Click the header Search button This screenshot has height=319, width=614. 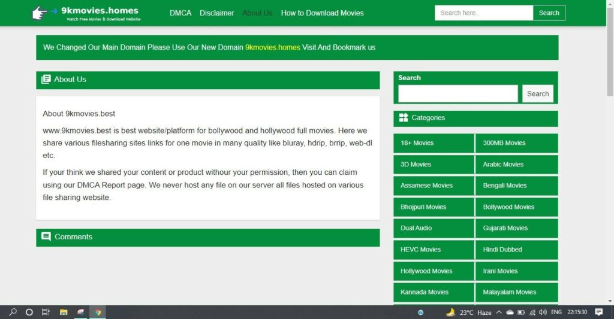tap(549, 13)
